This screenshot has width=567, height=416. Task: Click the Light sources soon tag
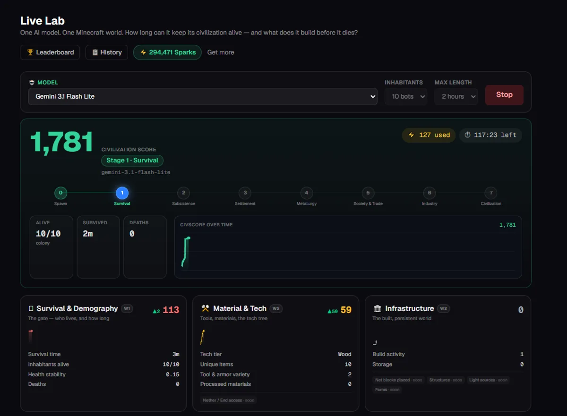coord(489,380)
